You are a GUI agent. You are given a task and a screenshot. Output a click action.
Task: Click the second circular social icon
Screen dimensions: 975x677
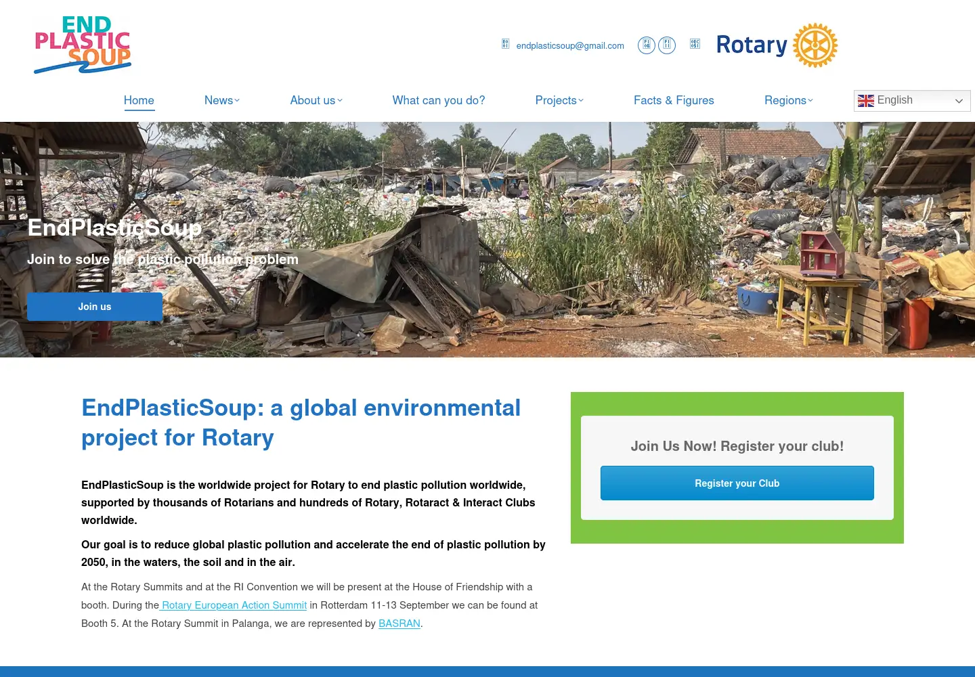667,45
